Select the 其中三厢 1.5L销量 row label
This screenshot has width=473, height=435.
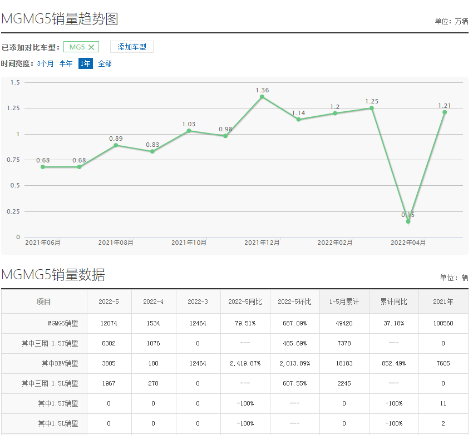pos(50,383)
